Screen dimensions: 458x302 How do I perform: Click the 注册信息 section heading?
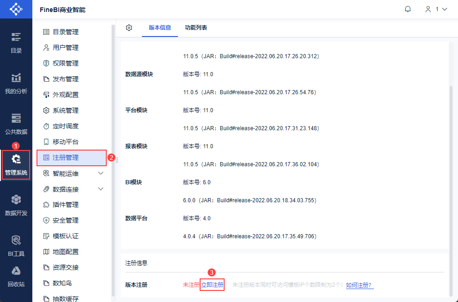[136, 263]
